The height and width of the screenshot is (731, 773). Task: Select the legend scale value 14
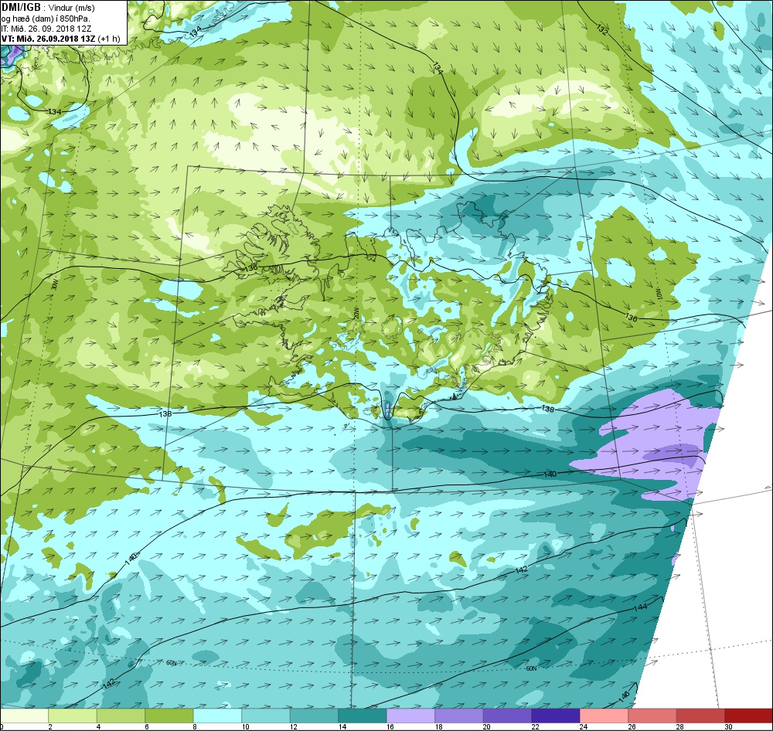(342, 726)
